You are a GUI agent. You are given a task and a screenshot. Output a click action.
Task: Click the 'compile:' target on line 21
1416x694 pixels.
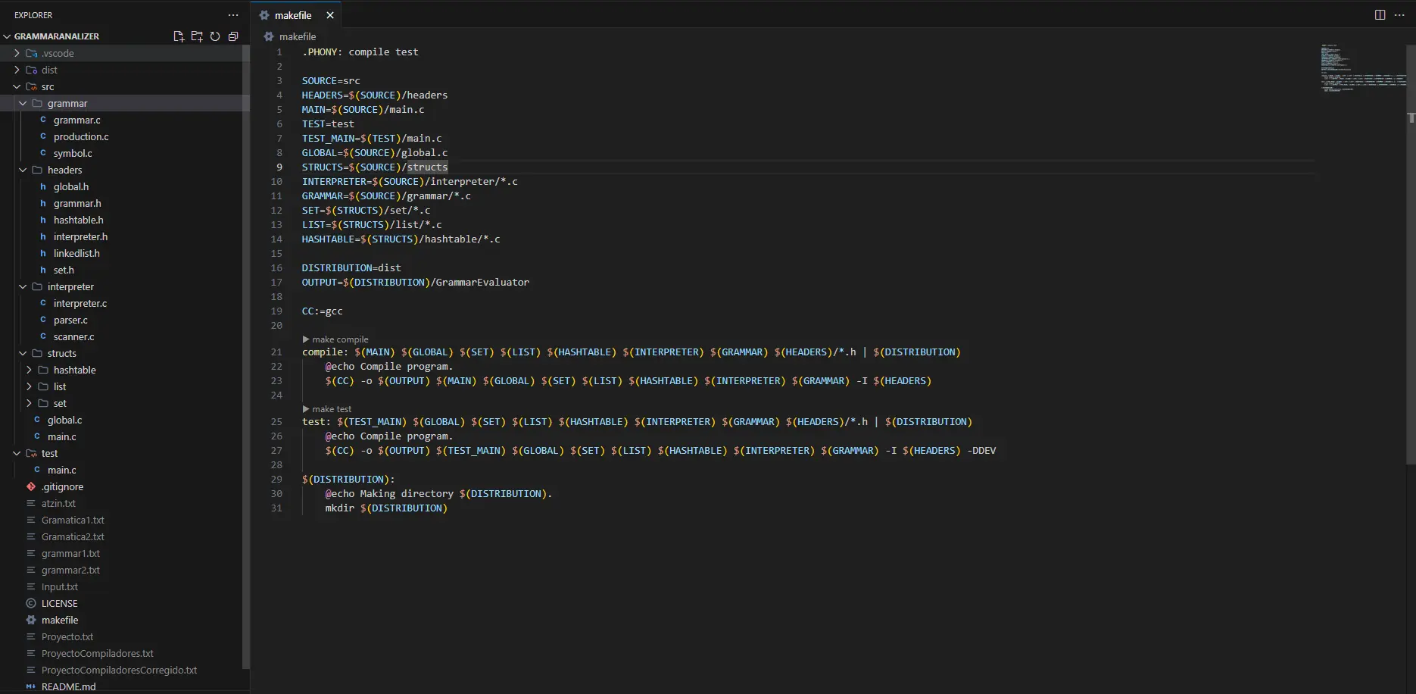tap(326, 352)
